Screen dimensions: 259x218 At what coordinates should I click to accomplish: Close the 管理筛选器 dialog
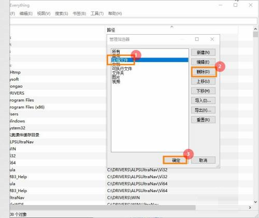(212, 39)
